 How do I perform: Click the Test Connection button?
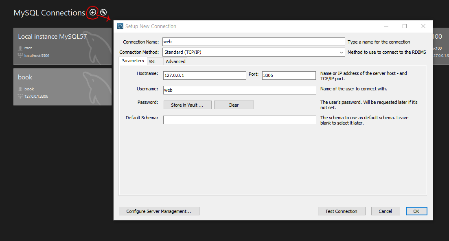tap(342, 211)
